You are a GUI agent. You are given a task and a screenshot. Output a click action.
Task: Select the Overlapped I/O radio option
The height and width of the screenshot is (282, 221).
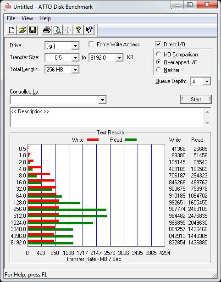pos(159,62)
